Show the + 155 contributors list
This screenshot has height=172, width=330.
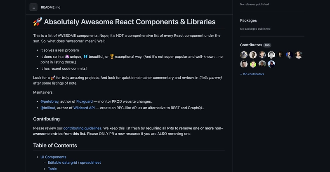pyautogui.click(x=252, y=74)
